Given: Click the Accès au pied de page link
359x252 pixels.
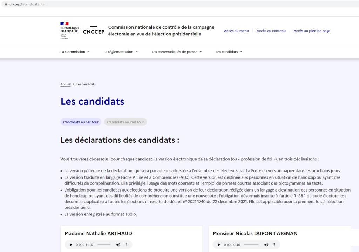Looking at the screenshot, I should tap(312, 31).
